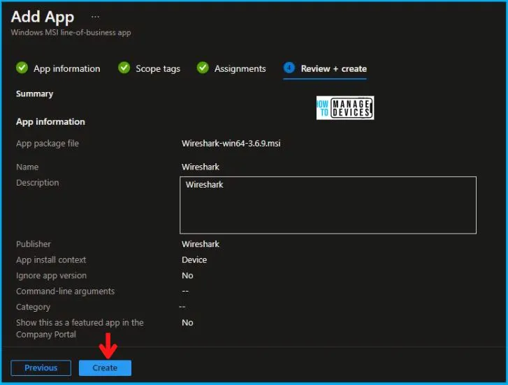Click the No value for featured app setting

[187, 323]
